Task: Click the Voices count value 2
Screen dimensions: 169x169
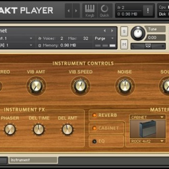Action: (62, 39)
